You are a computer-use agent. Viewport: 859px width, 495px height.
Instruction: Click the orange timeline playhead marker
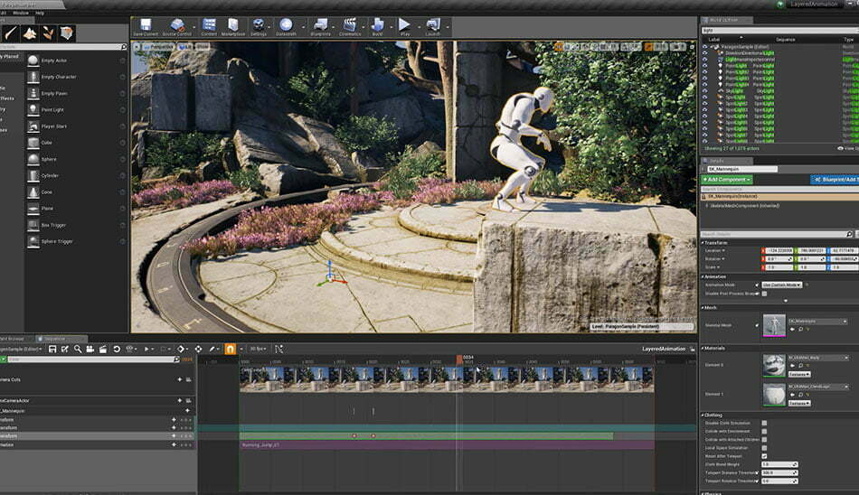tap(459, 360)
